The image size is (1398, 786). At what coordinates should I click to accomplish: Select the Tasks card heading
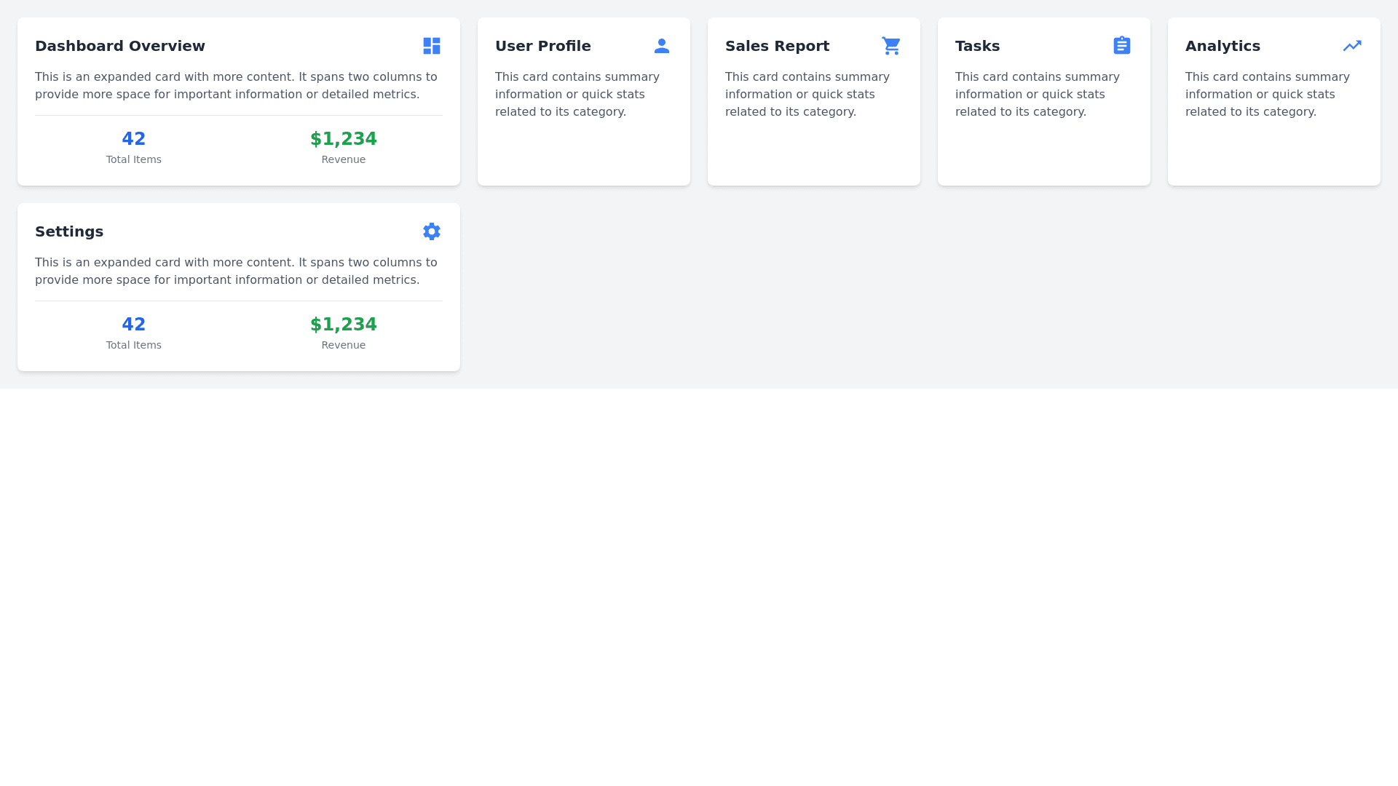(x=977, y=46)
